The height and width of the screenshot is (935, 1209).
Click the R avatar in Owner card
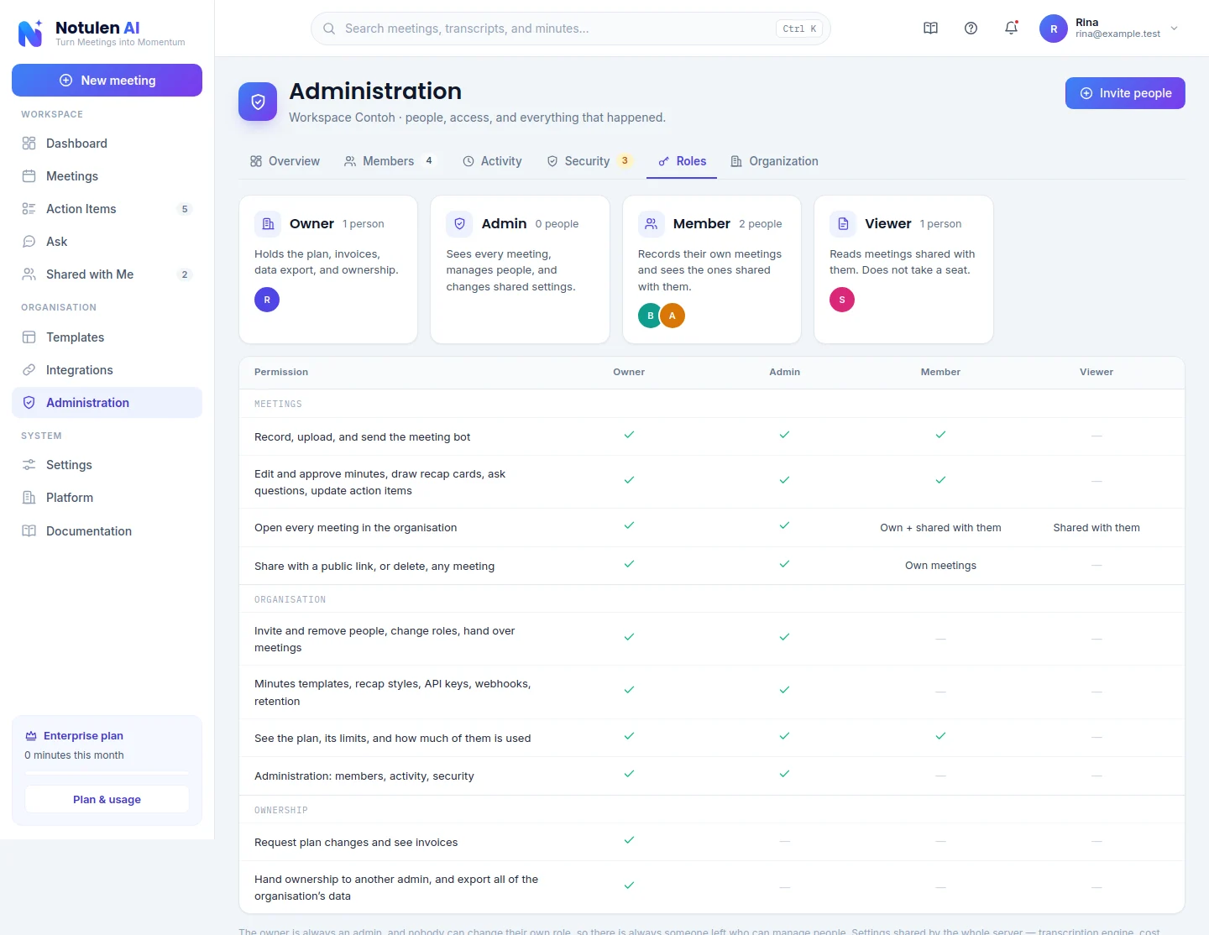(x=267, y=300)
